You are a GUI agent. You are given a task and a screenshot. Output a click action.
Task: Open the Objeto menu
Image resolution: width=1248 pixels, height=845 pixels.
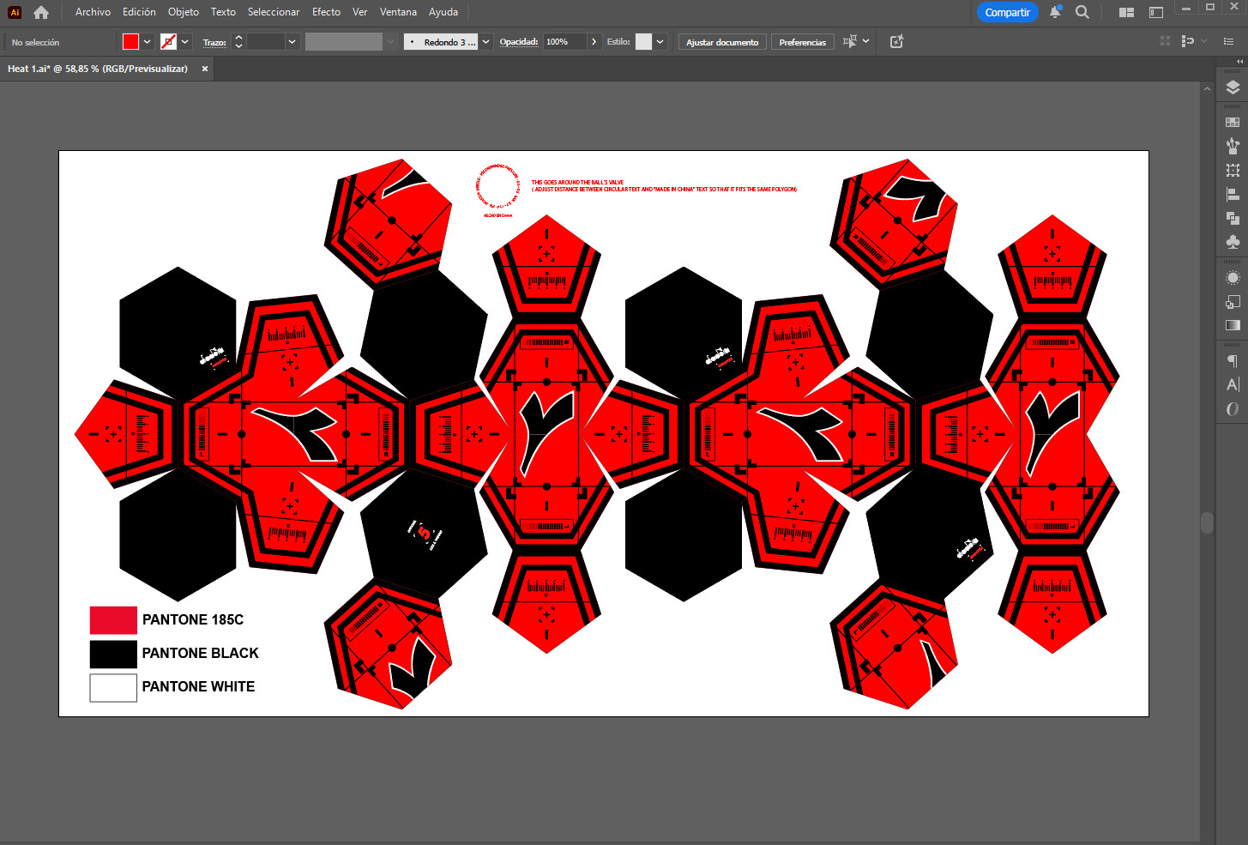click(x=184, y=12)
